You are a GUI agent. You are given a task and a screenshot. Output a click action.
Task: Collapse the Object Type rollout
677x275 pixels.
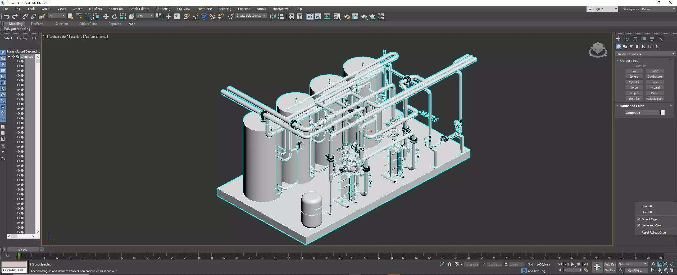click(618, 61)
